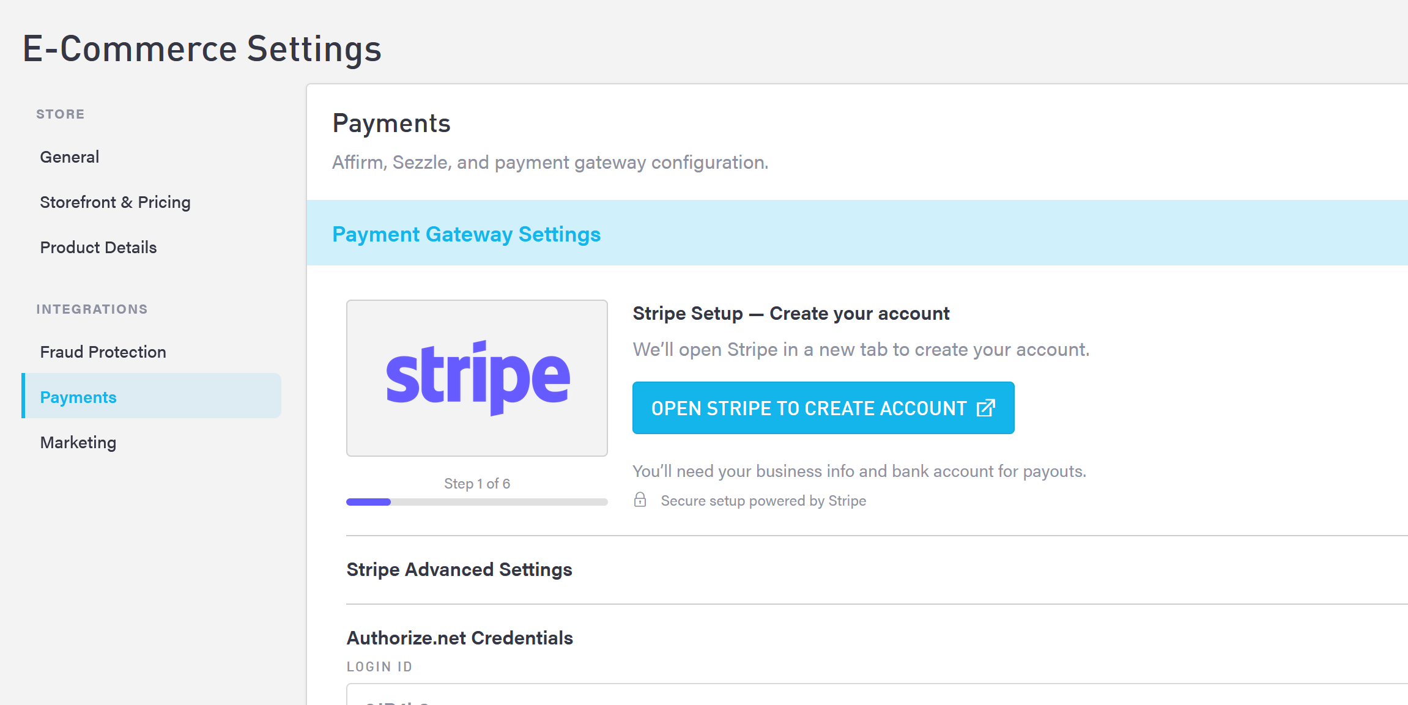Screen dimensions: 1408x705
Task: Select Product Details in the sidebar
Action: (x=98, y=248)
